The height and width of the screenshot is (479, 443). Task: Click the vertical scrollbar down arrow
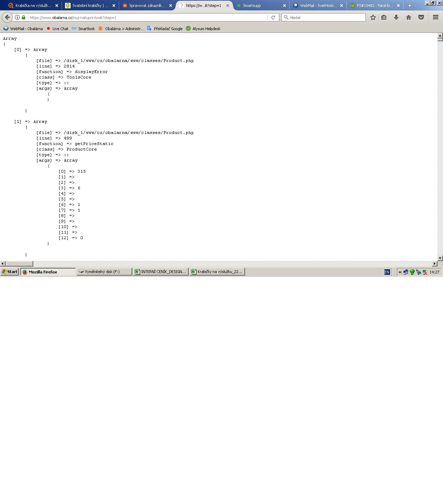click(440, 258)
